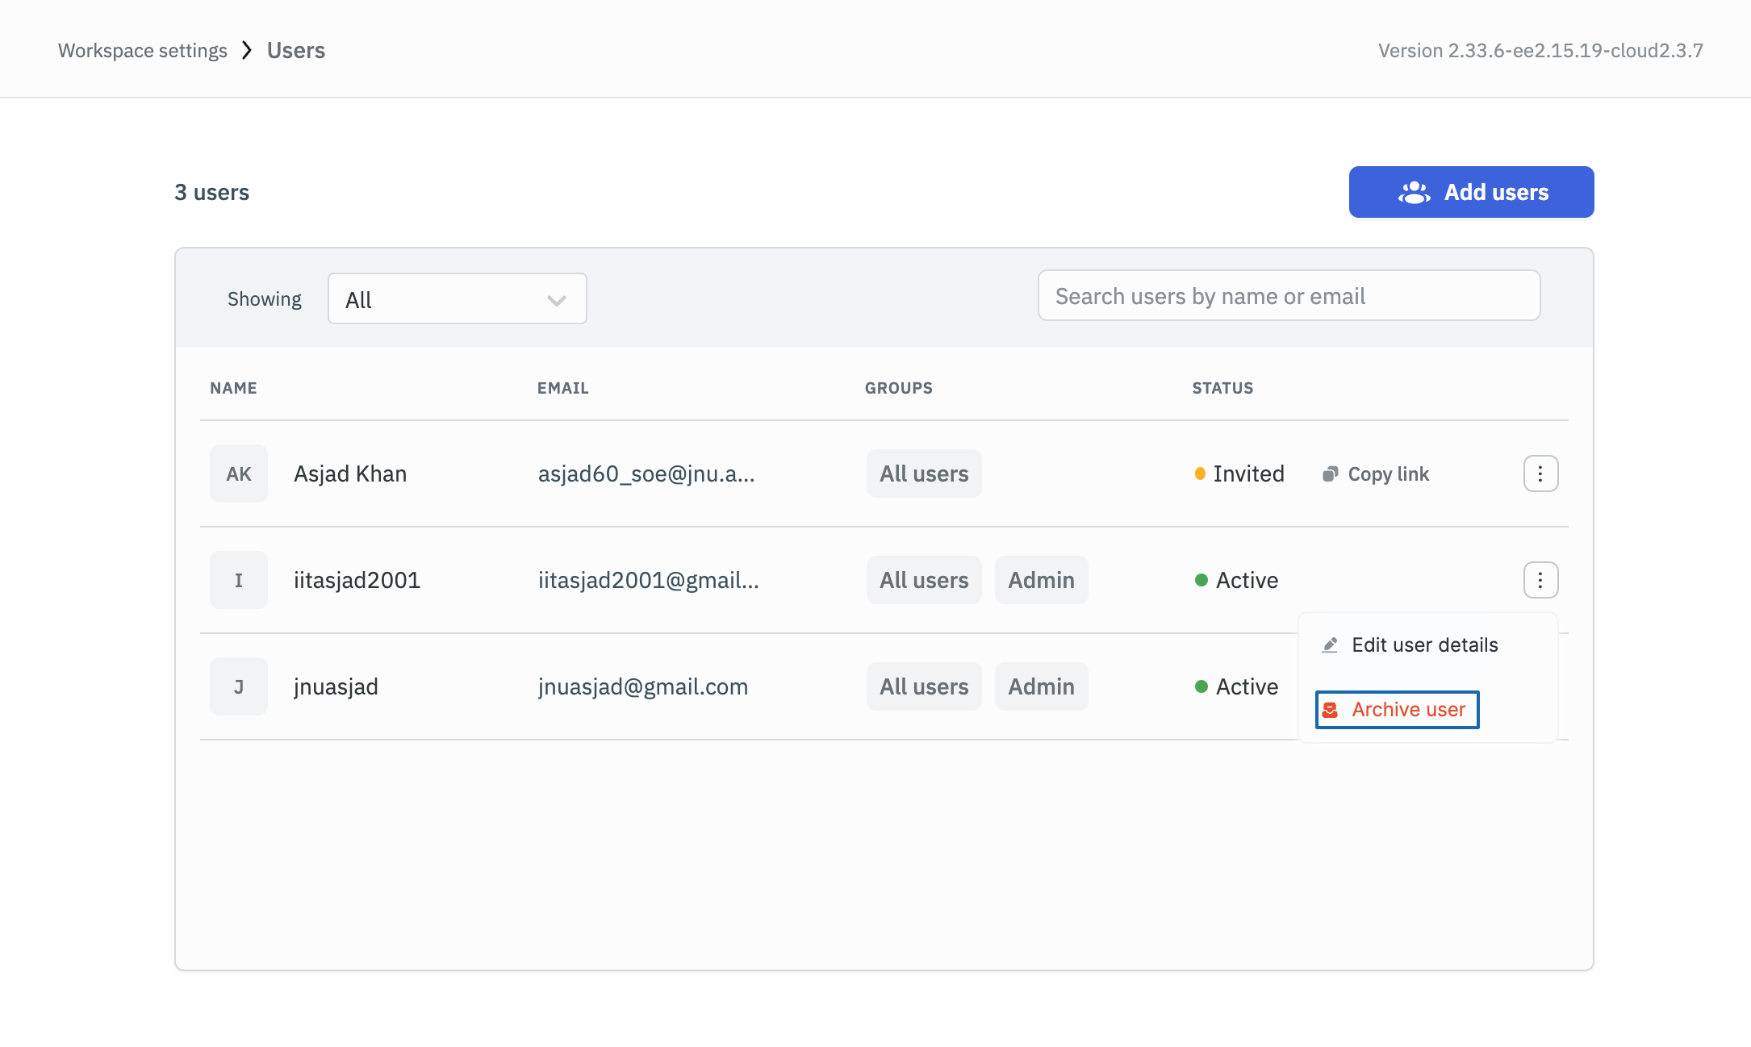
Task: Select Edit user details menu option
Action: tap(1424, 645)
